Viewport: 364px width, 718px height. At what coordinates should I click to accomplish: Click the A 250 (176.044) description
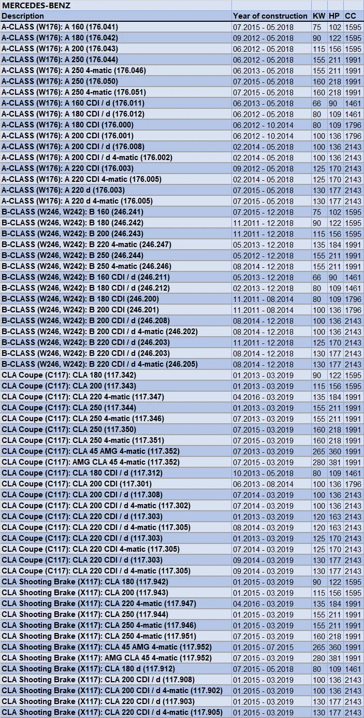click(x=115, y=60)
